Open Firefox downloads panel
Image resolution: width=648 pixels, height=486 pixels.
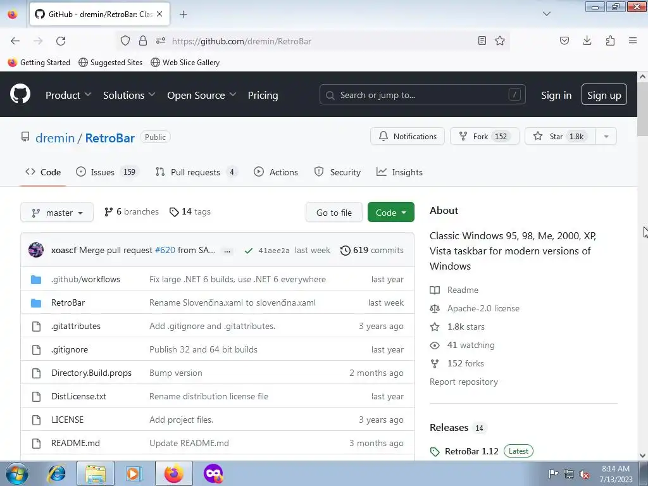point(587,40)
